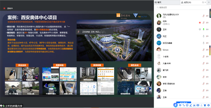Click 王昕's screen sharing monitor icon

point(200,30)
